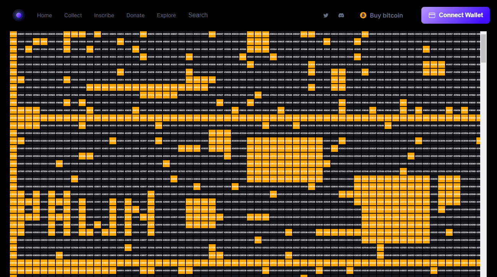This screenshot has height=277, width=497.
Task: Select the dark unclaimed block 411001 cell
Action: (x=21, y=49)
